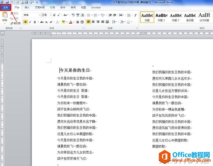Apply the red font color
Viewport: 213px width, 166px height.
[x=71, y=22]
